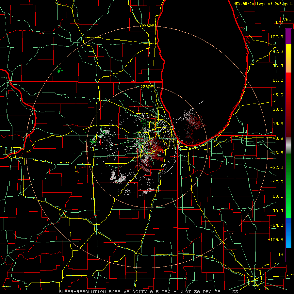
Task: Select the 92.3 value on the velocity scale
Action: [278, 51]
